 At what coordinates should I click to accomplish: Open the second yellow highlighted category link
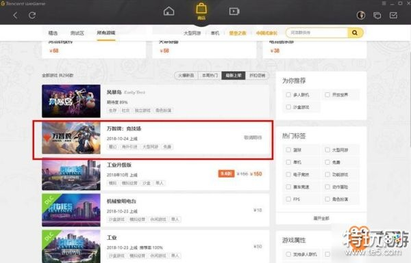266,33
